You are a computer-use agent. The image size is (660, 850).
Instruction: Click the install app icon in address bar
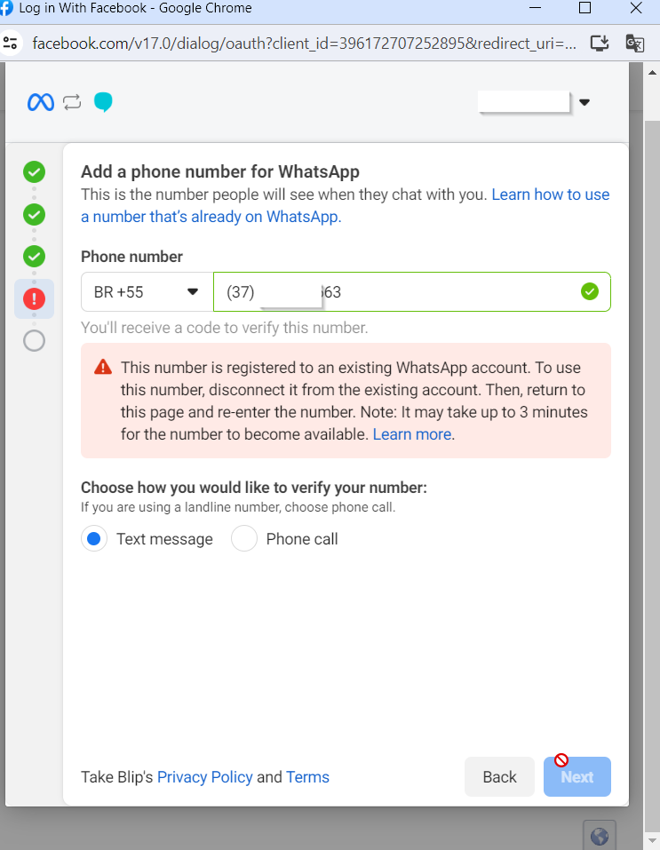point(600,43)
